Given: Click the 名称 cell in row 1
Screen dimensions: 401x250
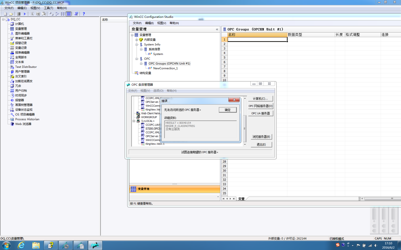Looking at the screenshot, I should tap(257, 40).
